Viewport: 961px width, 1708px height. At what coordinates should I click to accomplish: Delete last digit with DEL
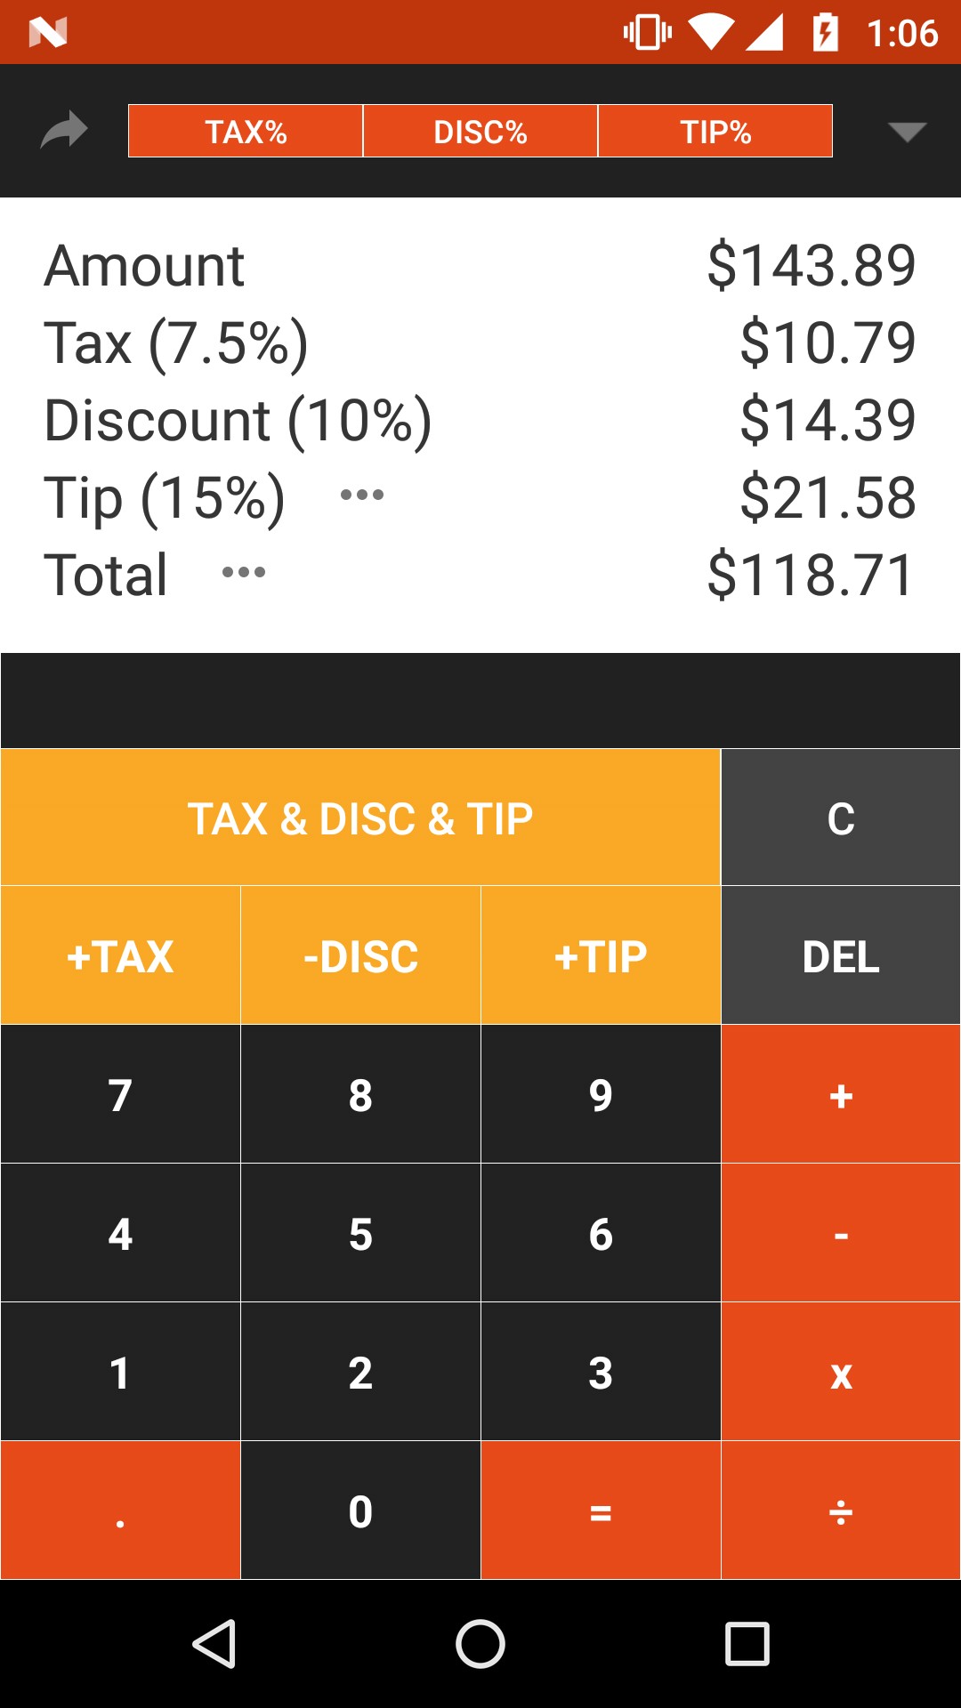pyautogui.click(x=841, y=956)
